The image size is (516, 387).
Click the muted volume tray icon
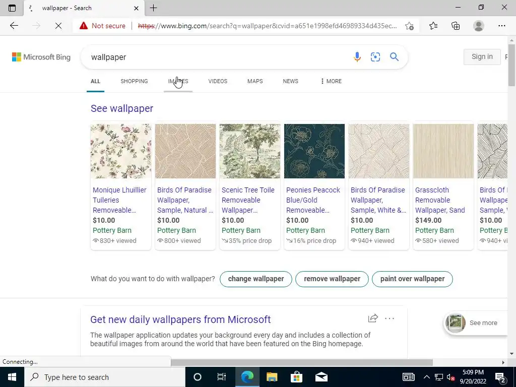pyautogui.click(x=450, y=377)
